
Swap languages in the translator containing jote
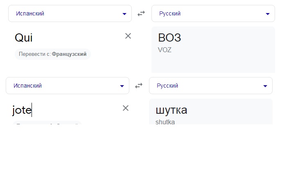pyautogui.click(x=139, y=86)
